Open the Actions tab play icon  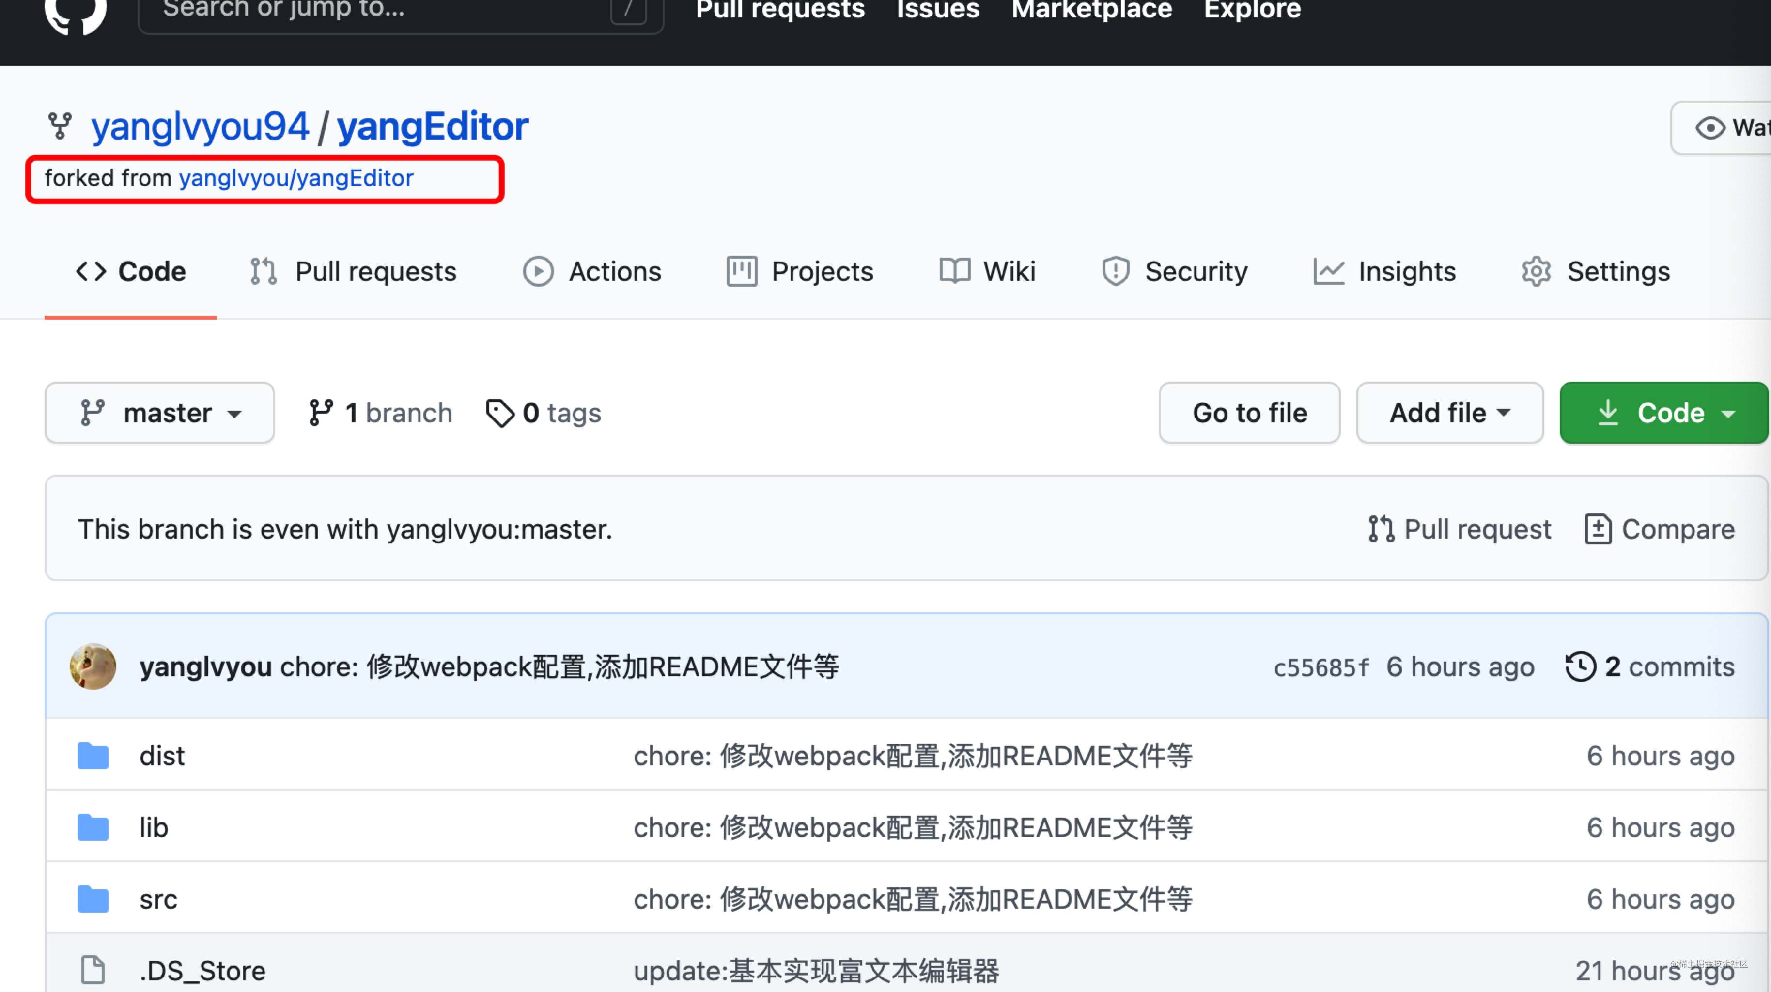click(538, 271)
